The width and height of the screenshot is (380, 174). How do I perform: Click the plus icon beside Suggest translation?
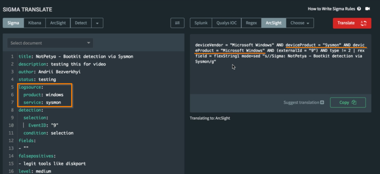(322, 103)
